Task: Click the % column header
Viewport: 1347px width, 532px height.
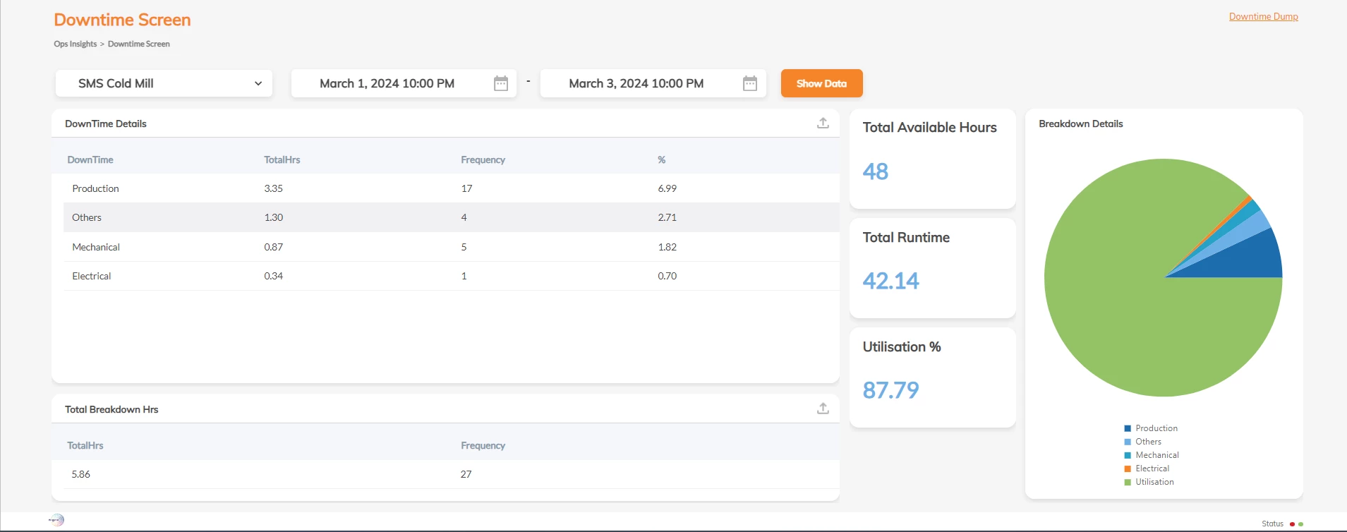Action: pos(662,159)
